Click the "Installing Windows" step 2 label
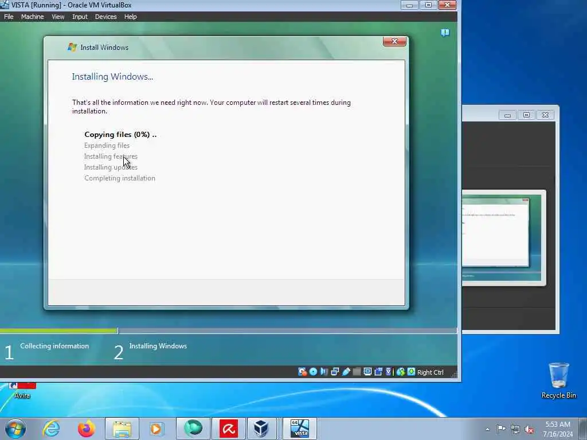The width and height of the screenshot is (587, 440). point(158,345)
